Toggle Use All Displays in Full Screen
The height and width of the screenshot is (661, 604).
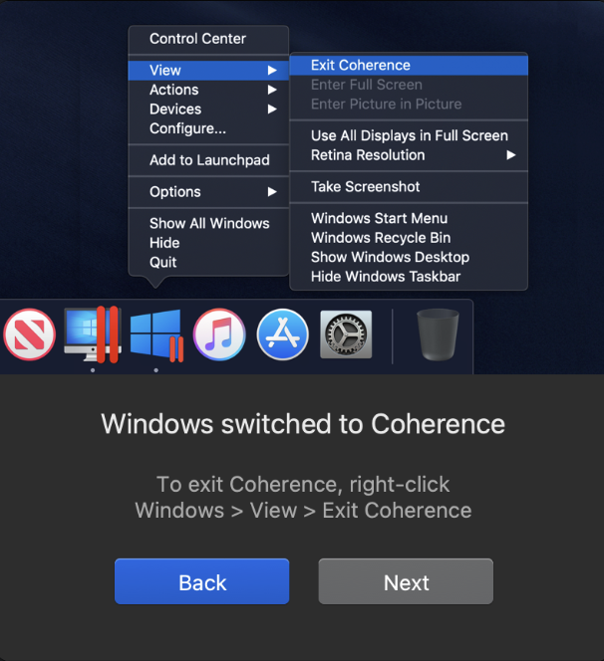tap(409, 135)
